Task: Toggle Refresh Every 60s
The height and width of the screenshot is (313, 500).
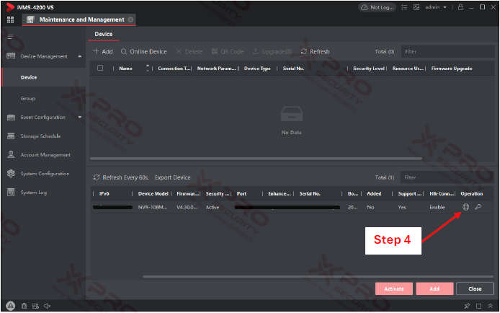Action: [x=121, y=177]
